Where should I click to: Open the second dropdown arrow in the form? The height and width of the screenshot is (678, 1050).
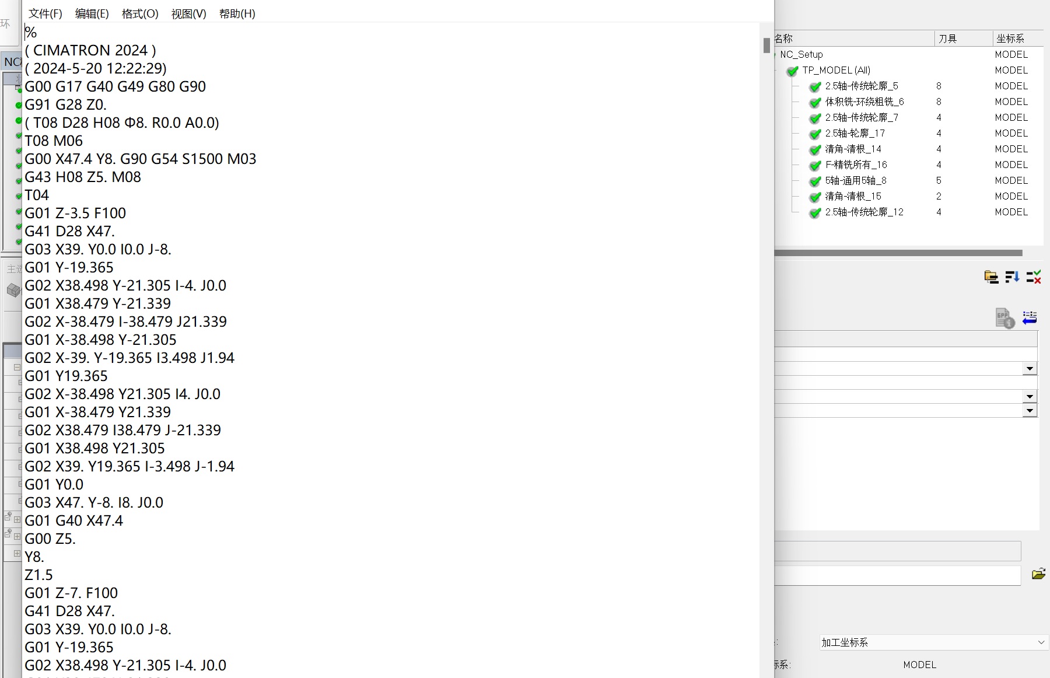pyautogui.click(x=1030, y=397)
